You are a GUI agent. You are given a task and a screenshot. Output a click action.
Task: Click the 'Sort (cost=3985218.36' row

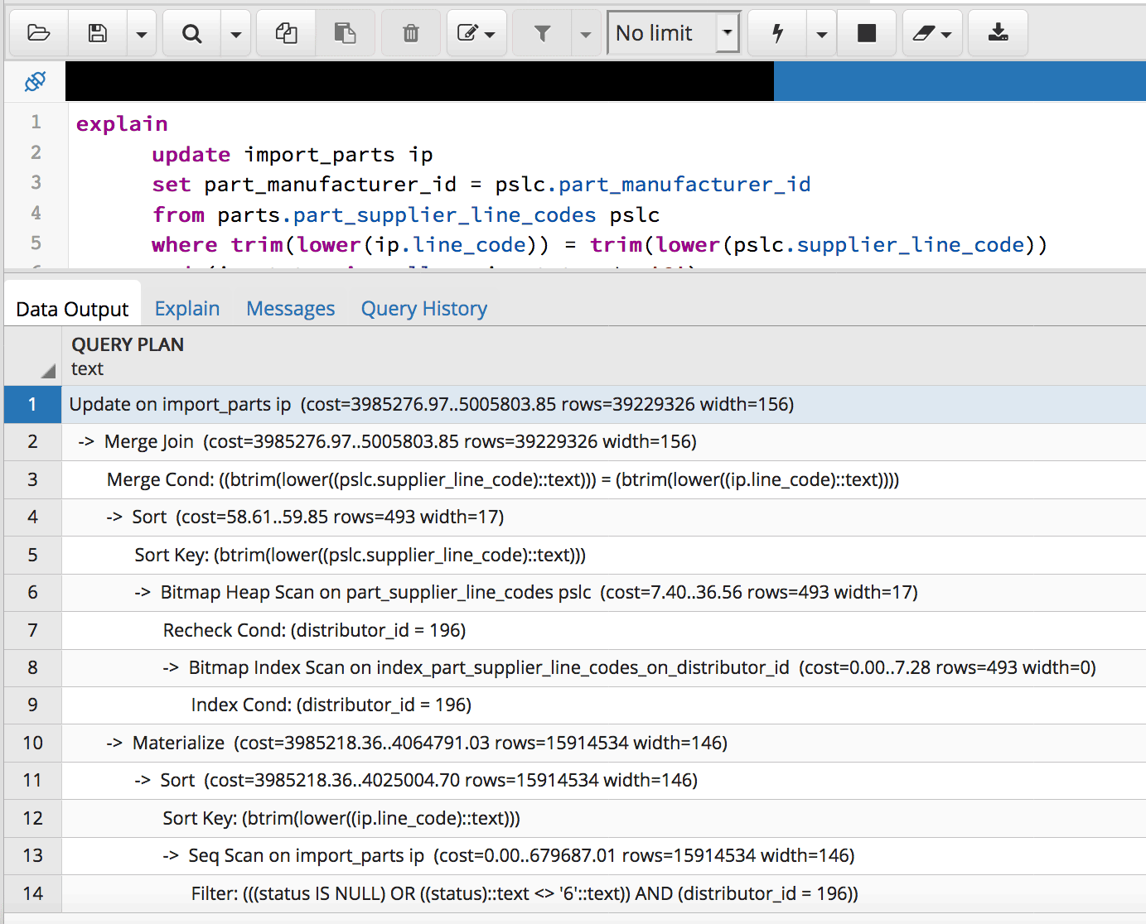[x=604, y=781]
